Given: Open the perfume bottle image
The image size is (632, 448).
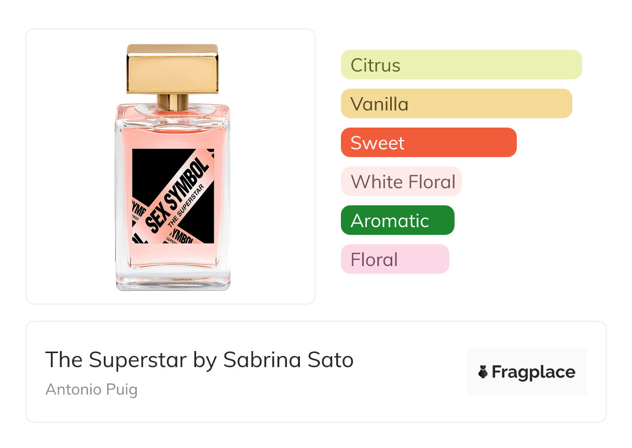Looking at the screenshot, I should [172, 167].
